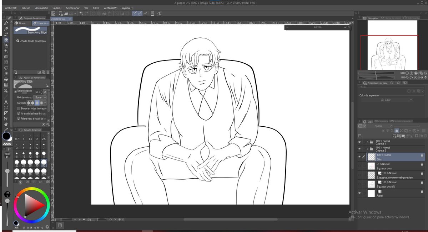Viewport: 428px width, 232px height.
Task: Select the Pencil tool
Action: pos(6,28)
